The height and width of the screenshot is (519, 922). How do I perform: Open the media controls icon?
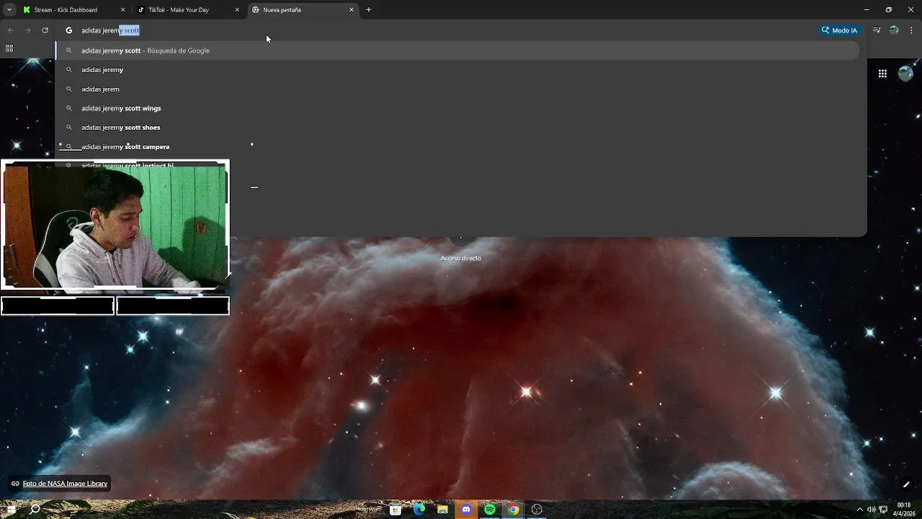coord(877,30)
